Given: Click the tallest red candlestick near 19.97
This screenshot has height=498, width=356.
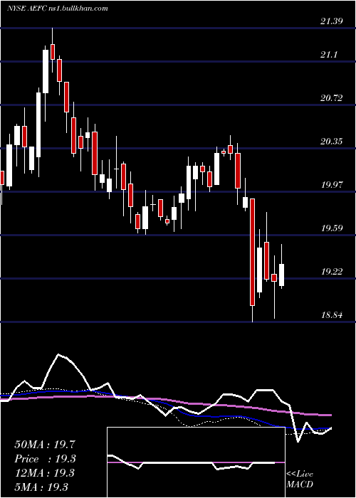Looking at the screenshot, I should (x=252, y=252).
